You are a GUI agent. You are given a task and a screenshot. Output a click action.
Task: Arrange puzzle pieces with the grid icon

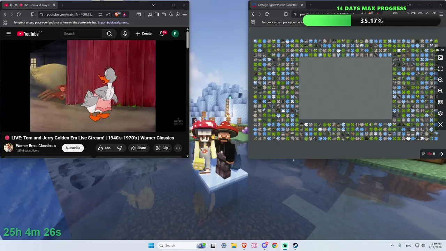click(x=440, y=102)
